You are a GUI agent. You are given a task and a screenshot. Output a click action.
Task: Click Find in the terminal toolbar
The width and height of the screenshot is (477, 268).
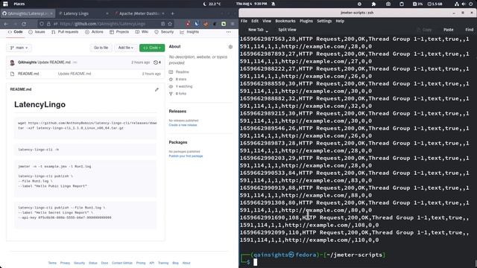coord(469,30)
